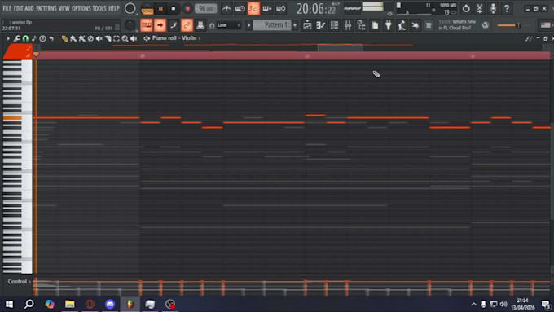Click the piano roll overview scrollbar handle at top
Screen dimensions: 554x312
tap(340, 47)
